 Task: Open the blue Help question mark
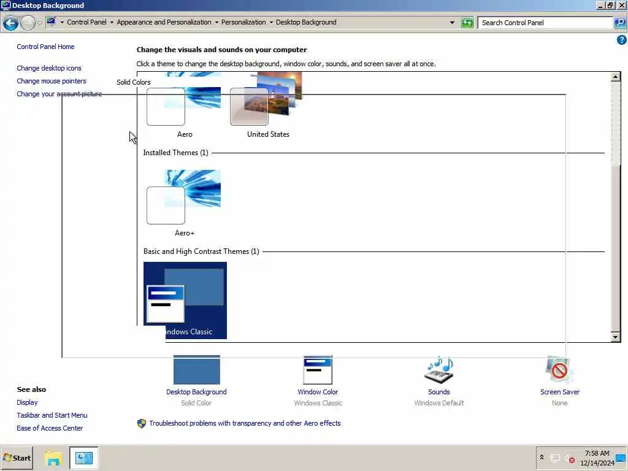pos(621,40)
